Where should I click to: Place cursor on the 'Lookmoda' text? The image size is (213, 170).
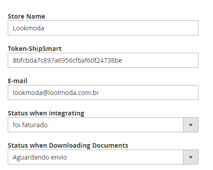click(28, 28)
